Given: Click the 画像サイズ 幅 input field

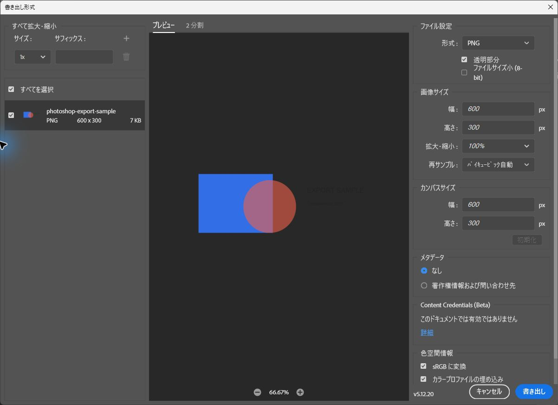Looking at the screenshot, I should pos(498,109).
